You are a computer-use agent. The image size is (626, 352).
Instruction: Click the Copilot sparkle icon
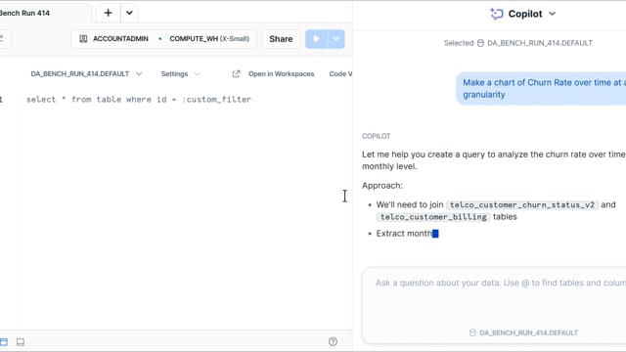pyautogui.click(x=496, y=14)
